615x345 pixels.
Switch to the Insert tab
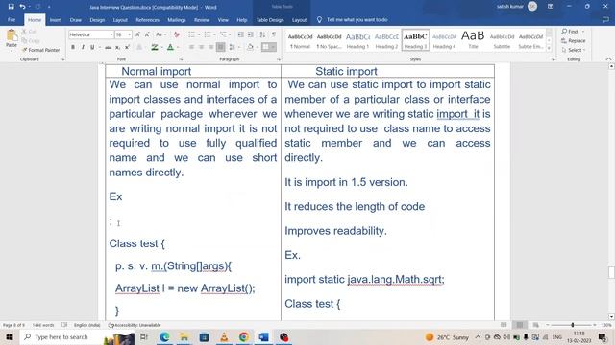(x=56, y=19)
